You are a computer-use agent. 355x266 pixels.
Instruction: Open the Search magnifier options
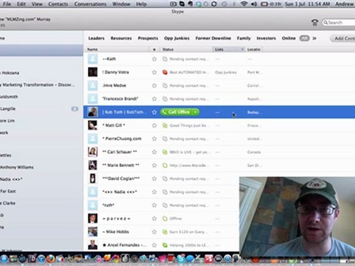click(x=325, y=23)
